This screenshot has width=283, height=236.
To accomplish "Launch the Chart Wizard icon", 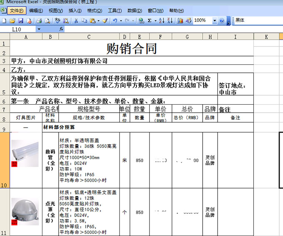I will (180, 20).
